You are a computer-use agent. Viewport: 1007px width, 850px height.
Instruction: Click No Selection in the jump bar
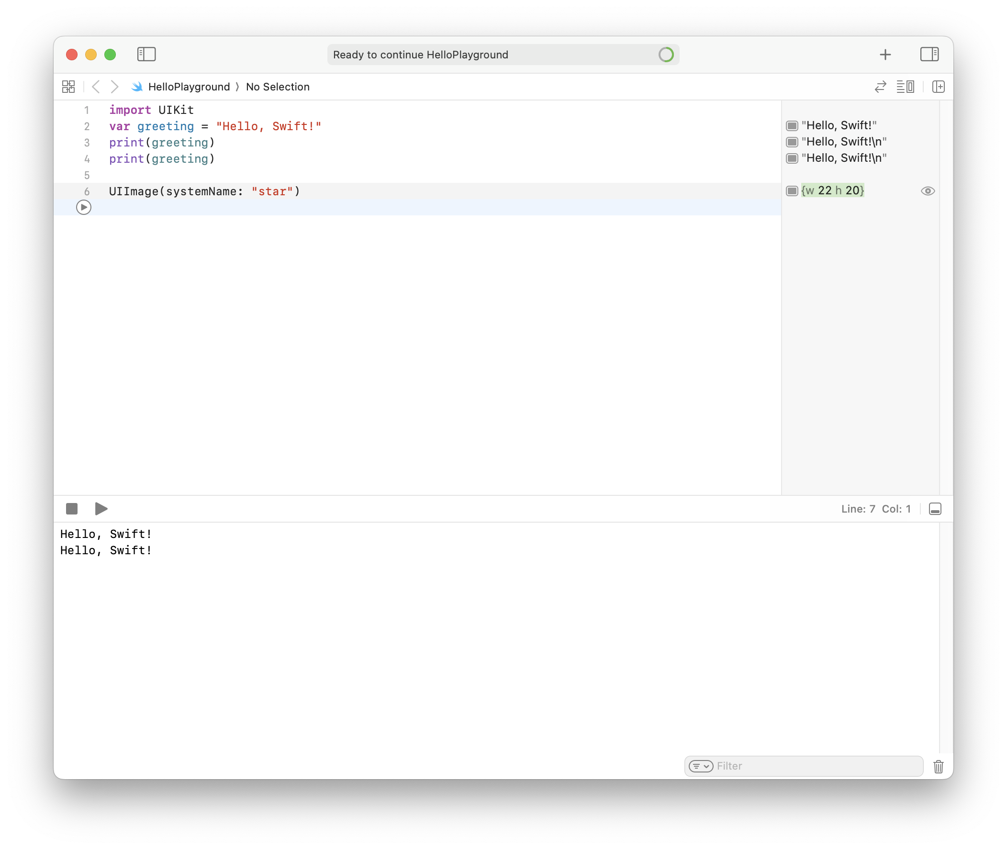pyautogui.click(x=278, y=87)
